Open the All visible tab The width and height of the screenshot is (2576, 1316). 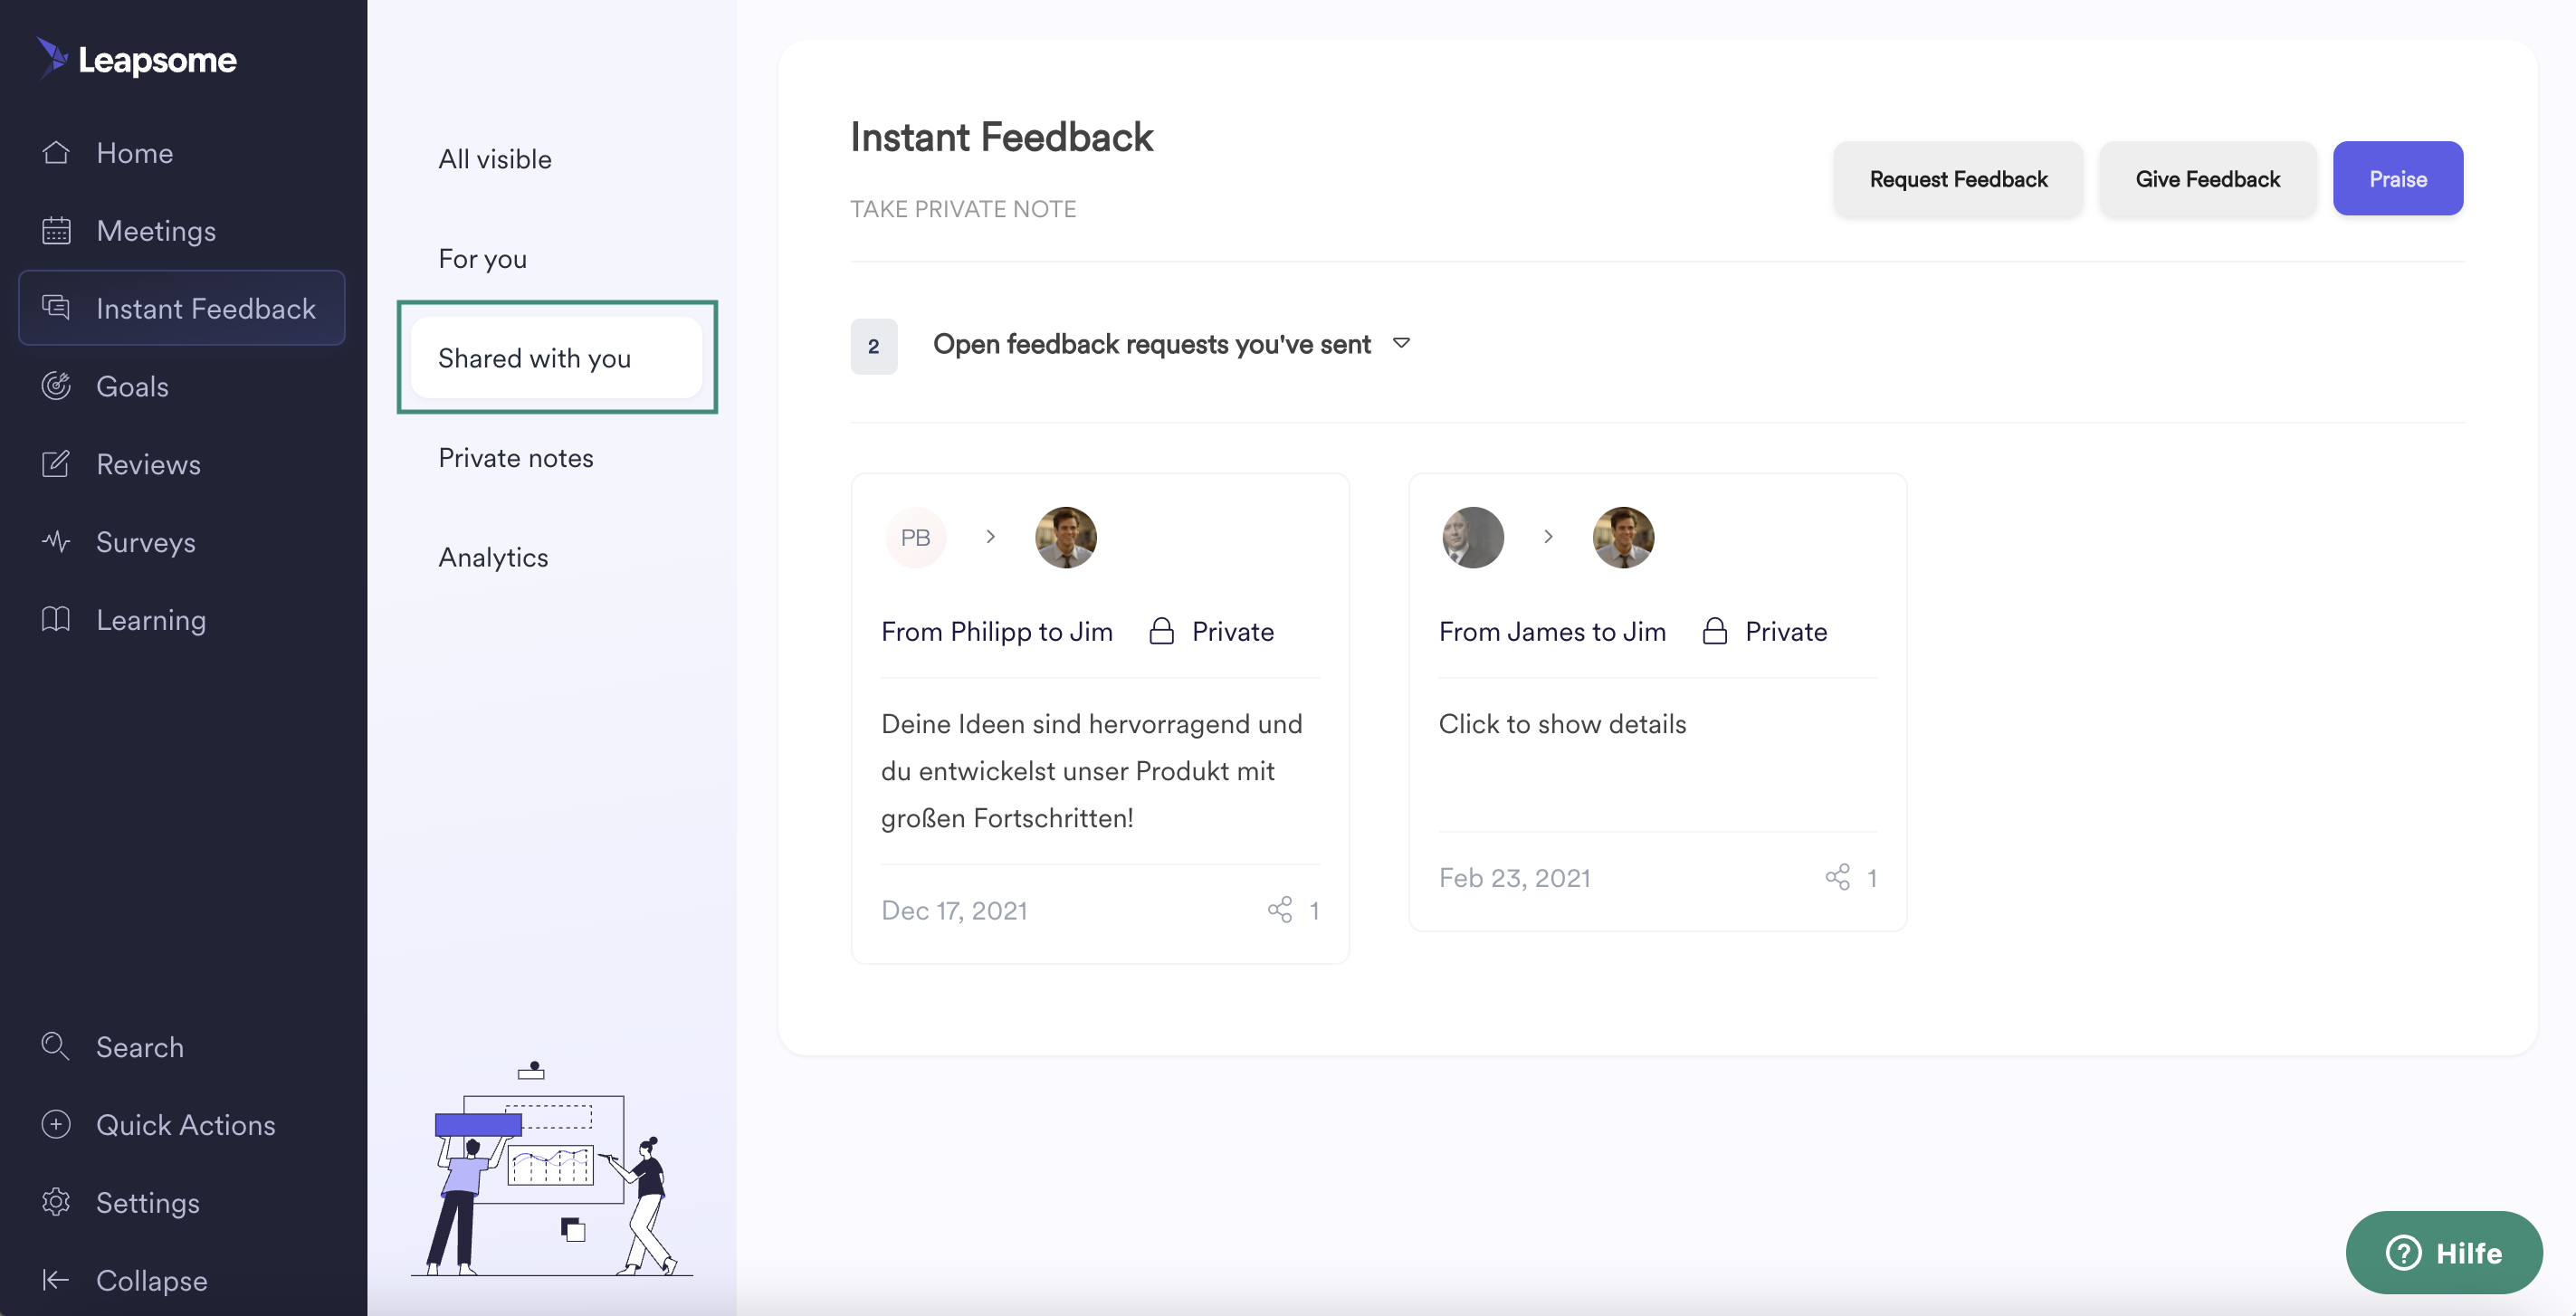(494, 158)
